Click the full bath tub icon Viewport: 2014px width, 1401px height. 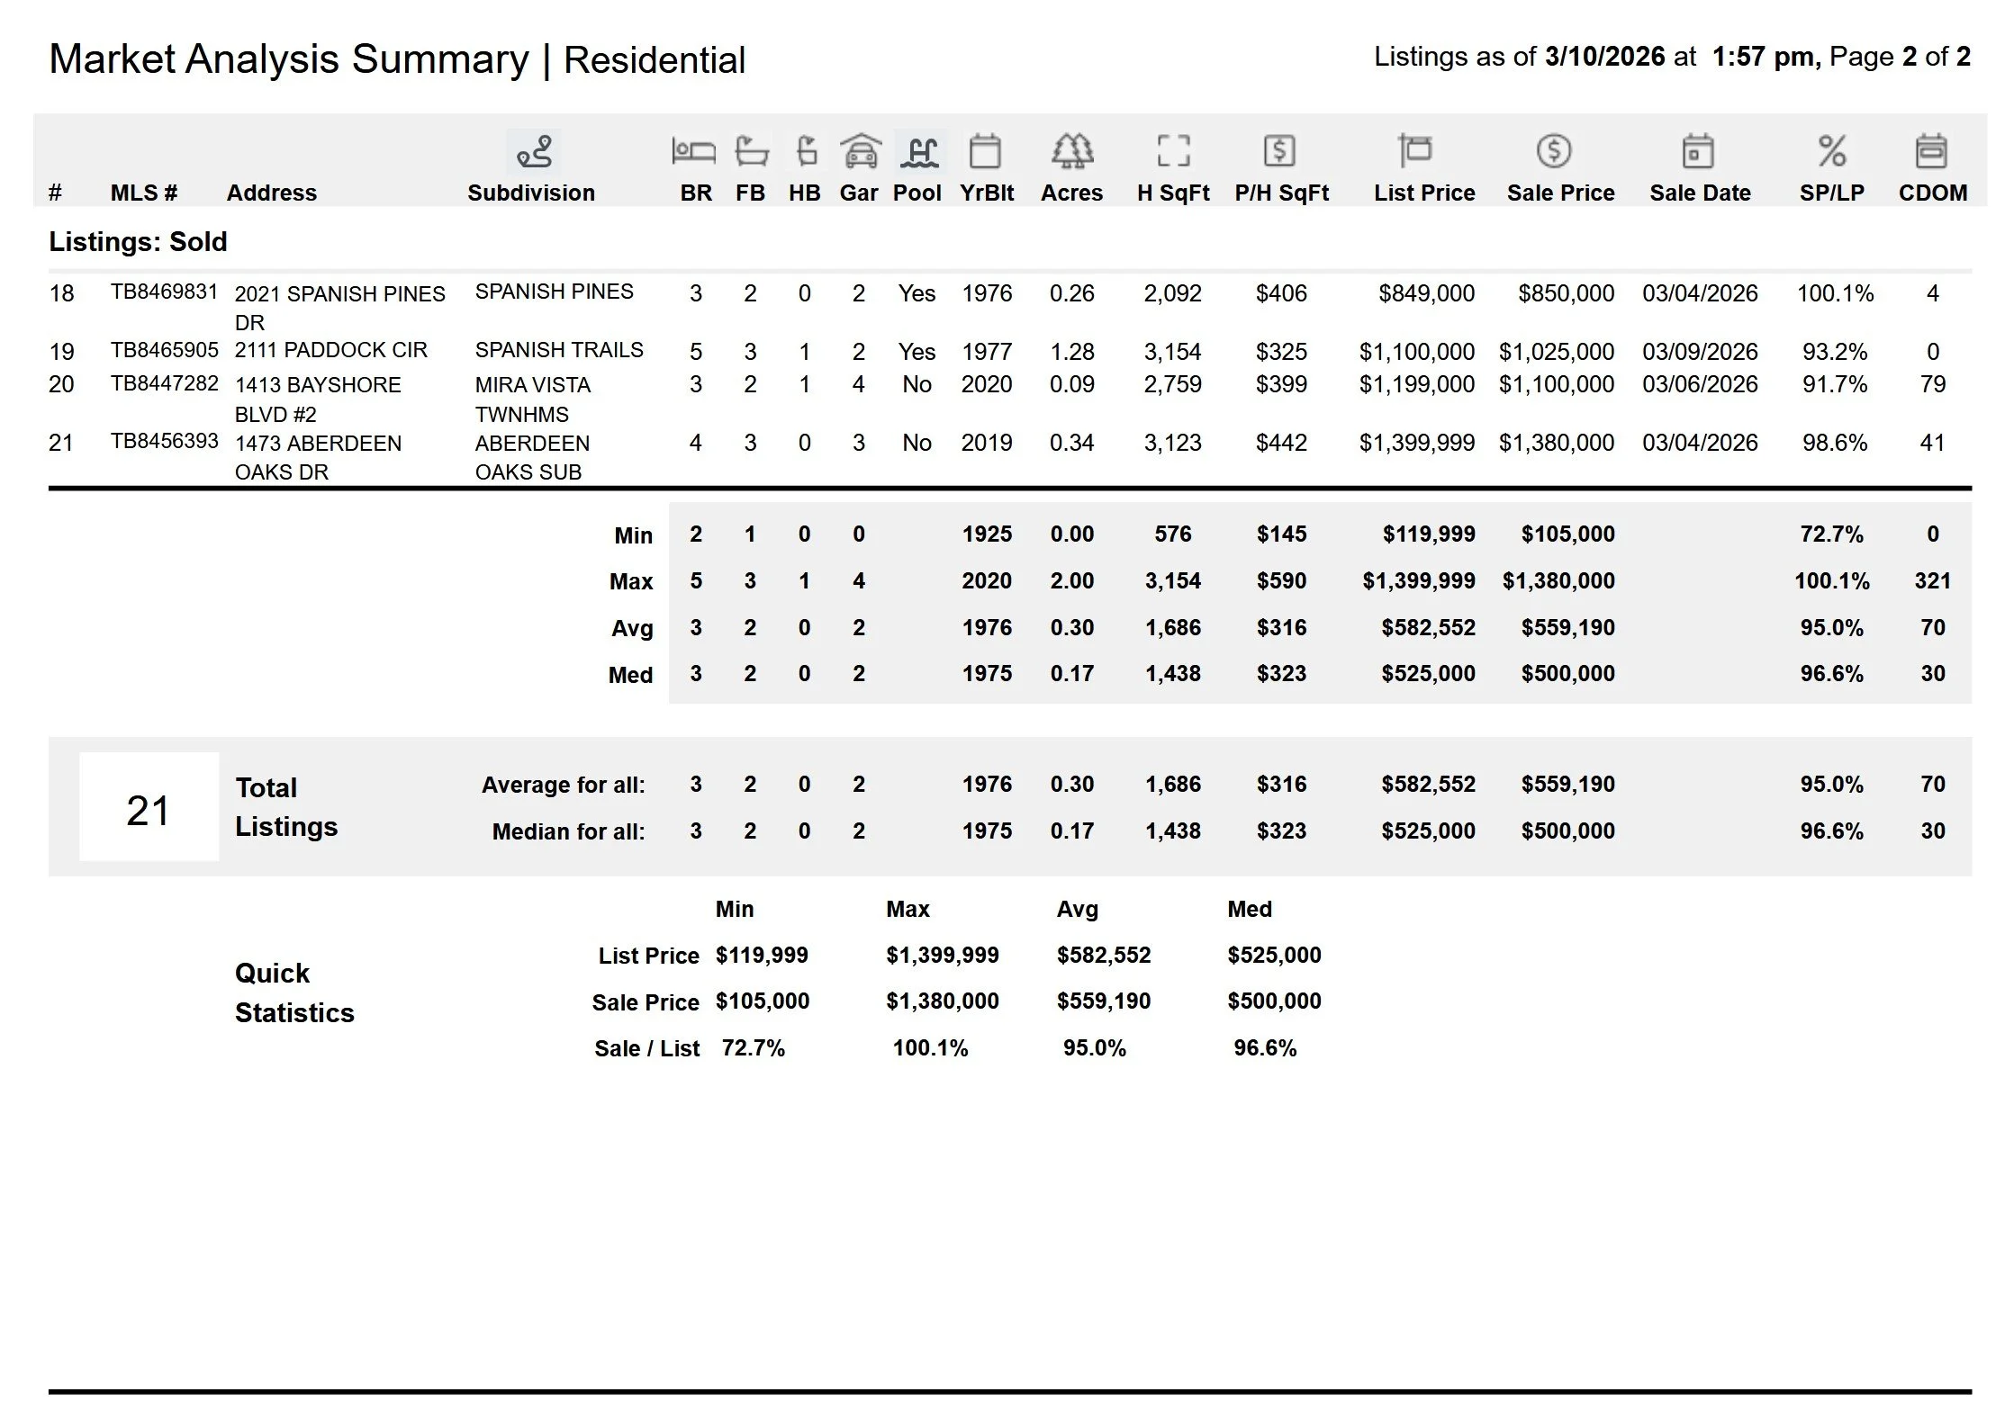pos(751,151)
